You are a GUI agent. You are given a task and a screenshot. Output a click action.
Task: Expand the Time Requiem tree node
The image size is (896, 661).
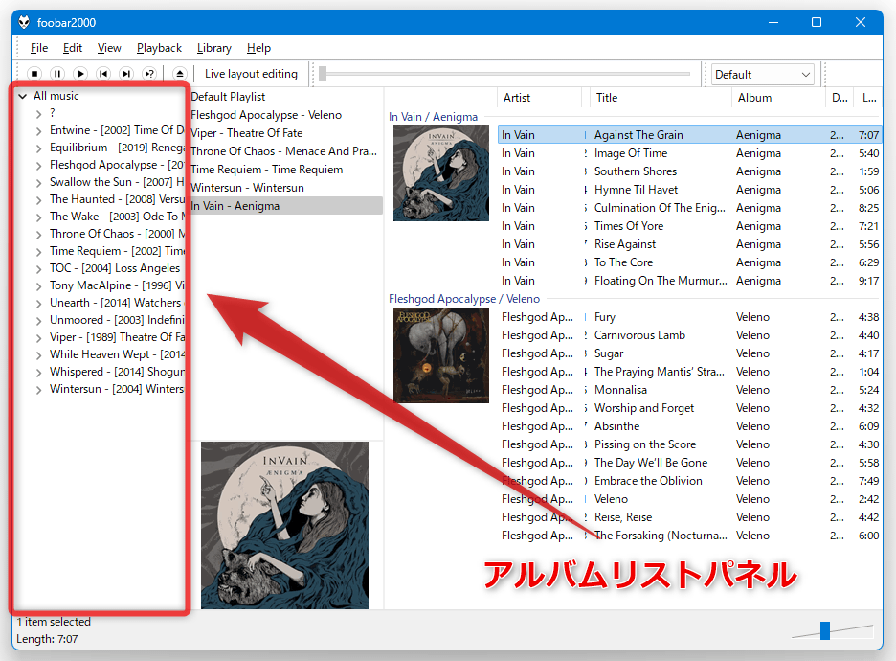39,252
